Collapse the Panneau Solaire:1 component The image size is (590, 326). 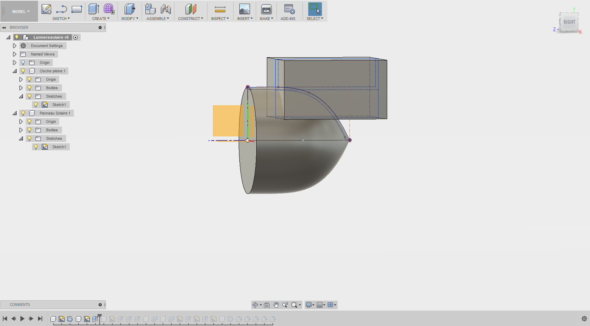point(14,113)
